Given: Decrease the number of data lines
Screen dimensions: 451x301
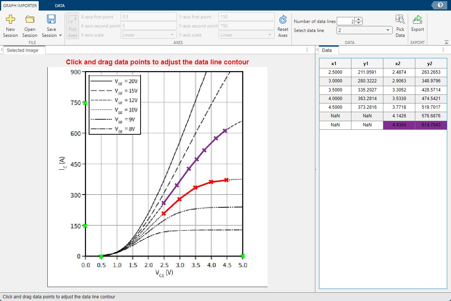Looking at the screenshot, I should pos(359,23).
